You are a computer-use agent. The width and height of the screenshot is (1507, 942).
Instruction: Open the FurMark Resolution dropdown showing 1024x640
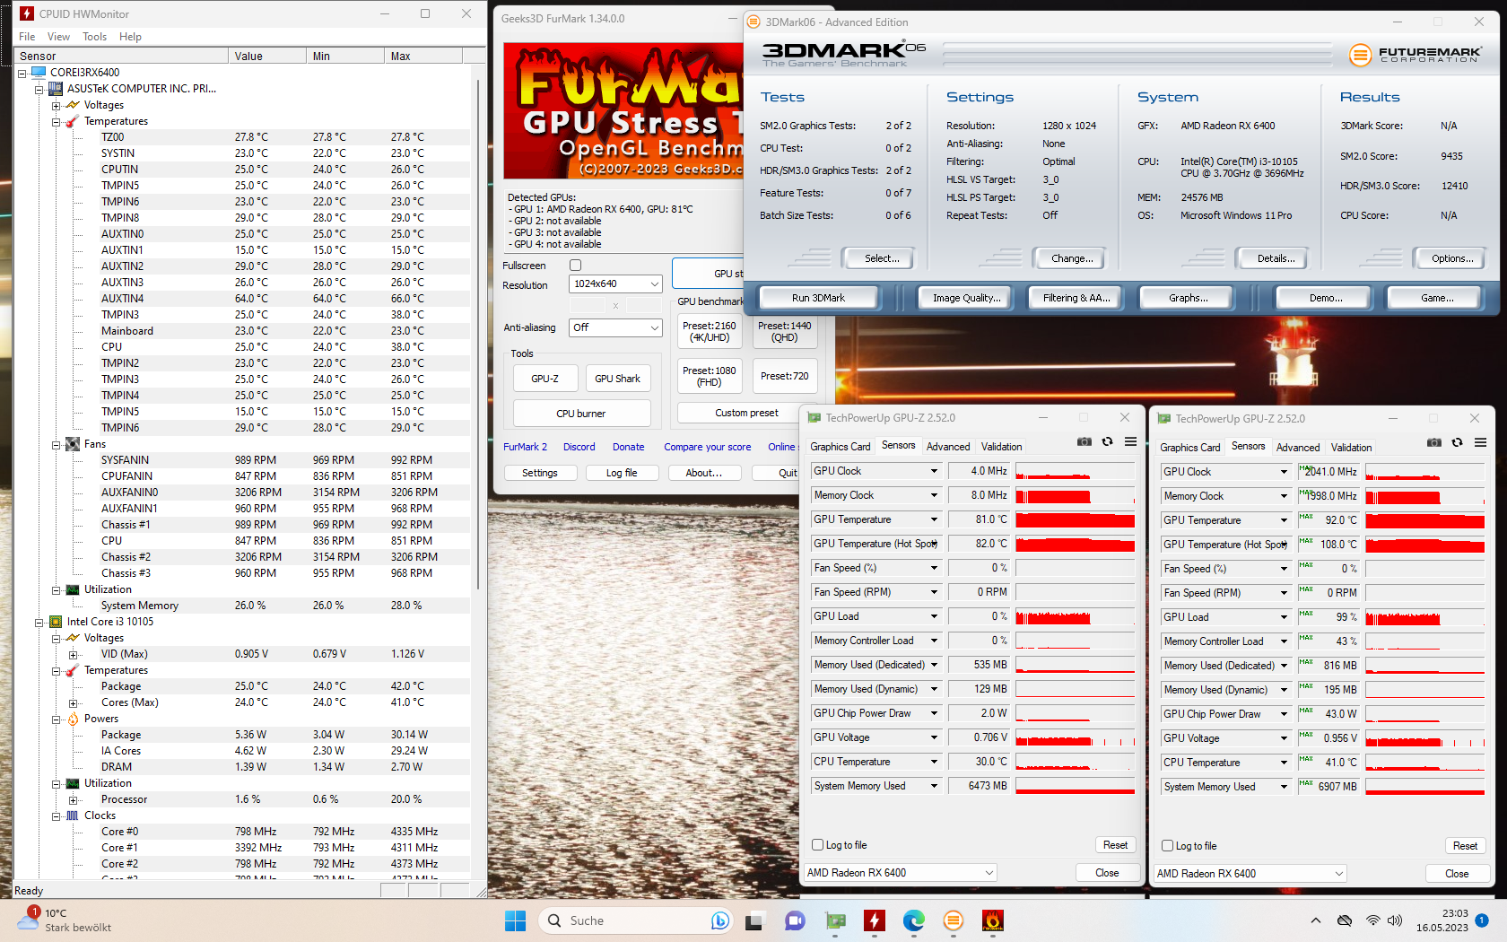click(615, 283)
